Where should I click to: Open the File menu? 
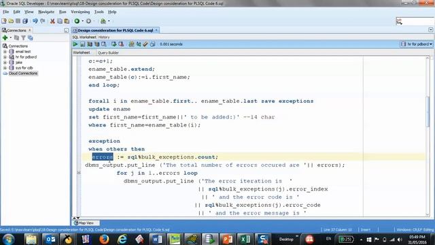(6, 12)
